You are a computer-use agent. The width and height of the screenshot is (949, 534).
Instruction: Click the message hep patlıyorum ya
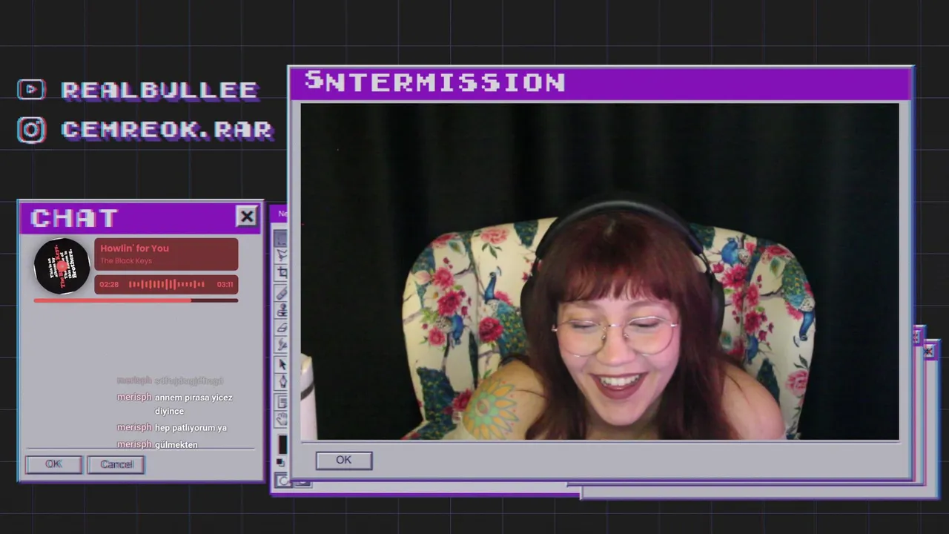(191, 428)
